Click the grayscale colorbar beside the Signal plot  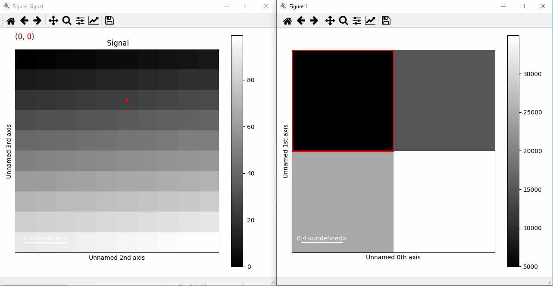tap(237, 151)
